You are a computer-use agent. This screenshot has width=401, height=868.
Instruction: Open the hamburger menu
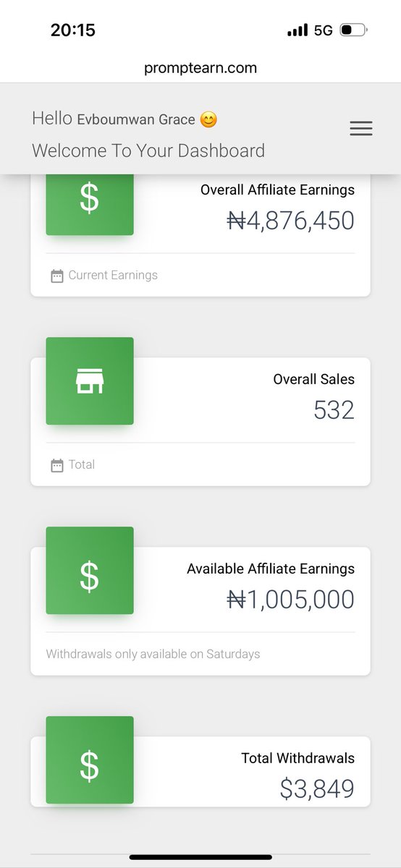[x=360, y=129]
